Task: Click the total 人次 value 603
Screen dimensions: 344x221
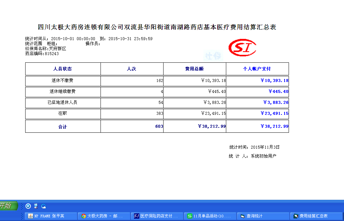Action: pos(159,126)
